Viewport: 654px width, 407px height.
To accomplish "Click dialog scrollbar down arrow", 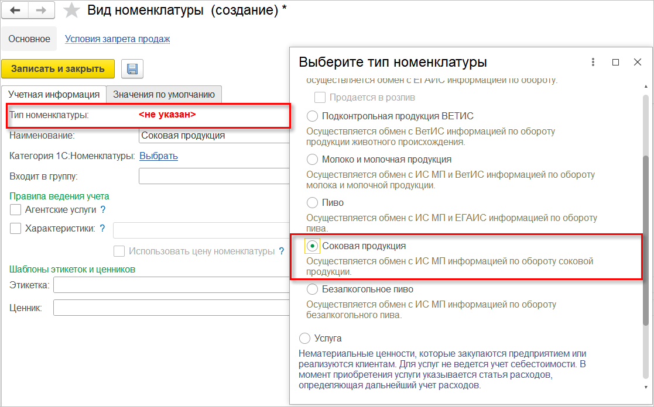I will [x=646, y=388].
